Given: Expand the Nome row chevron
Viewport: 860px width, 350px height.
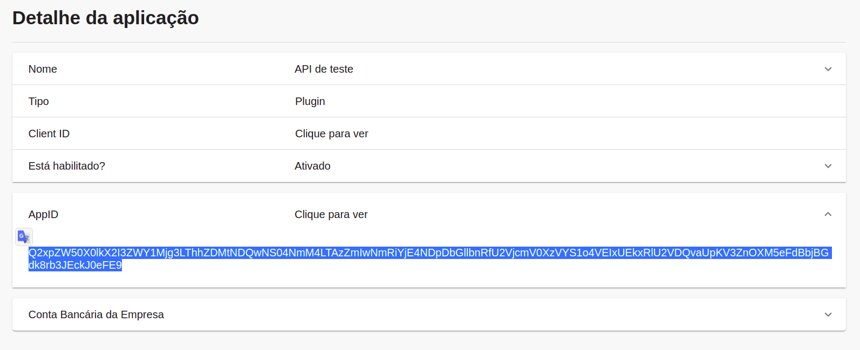Looking at the screenshot, I should (x=828, y=69).
